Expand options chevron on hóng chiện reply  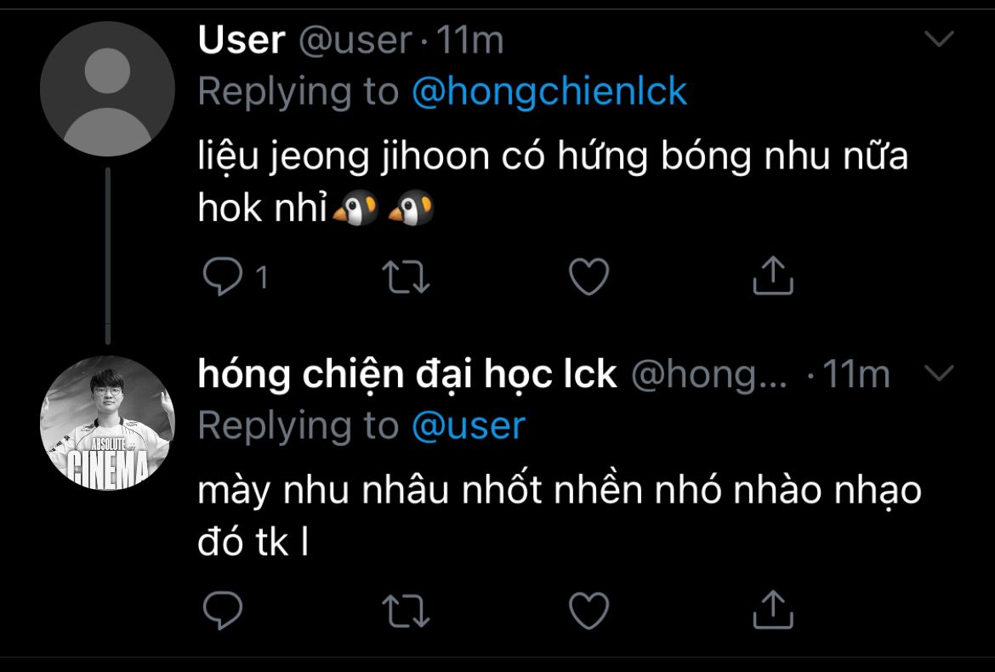(x=939, y=373)
